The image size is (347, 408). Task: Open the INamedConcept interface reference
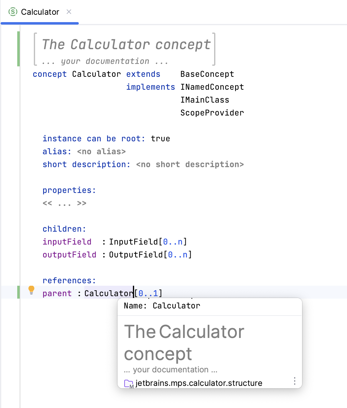pos(212,87)
